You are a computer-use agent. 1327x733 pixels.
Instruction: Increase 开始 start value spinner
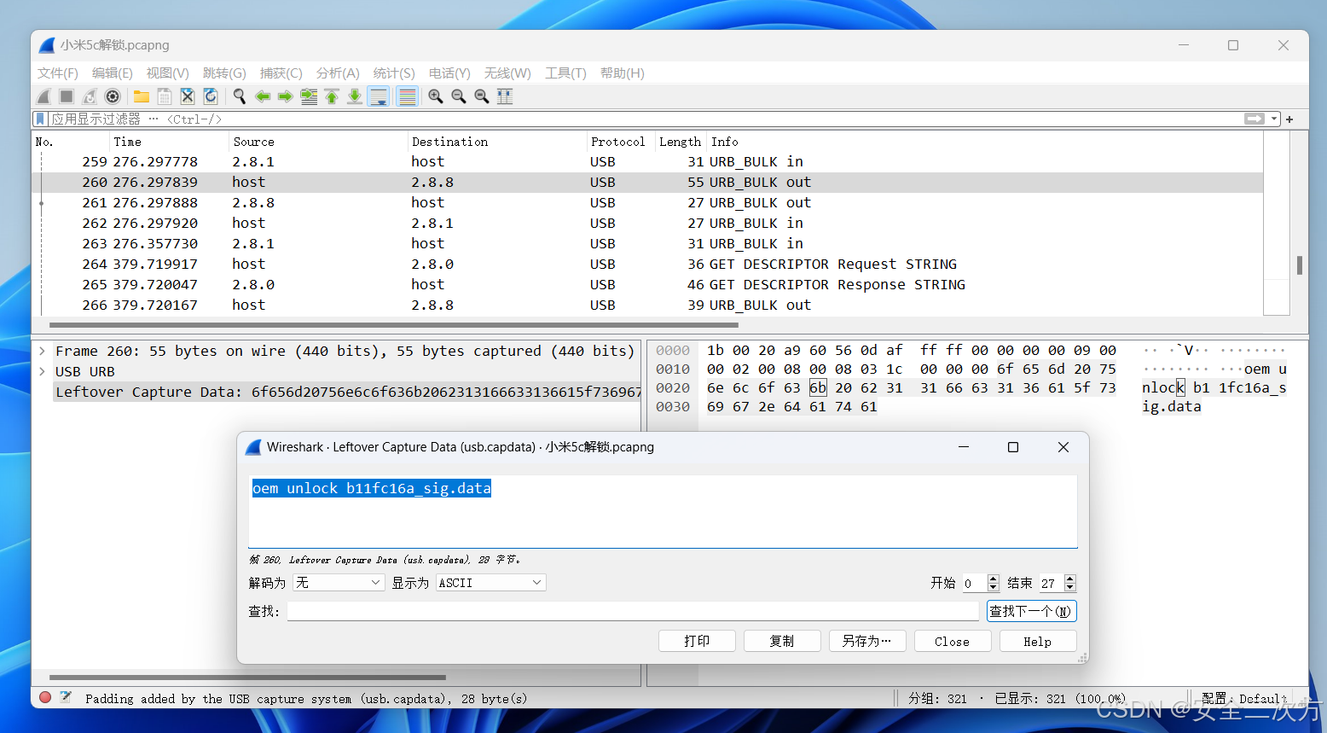point(994,579)
